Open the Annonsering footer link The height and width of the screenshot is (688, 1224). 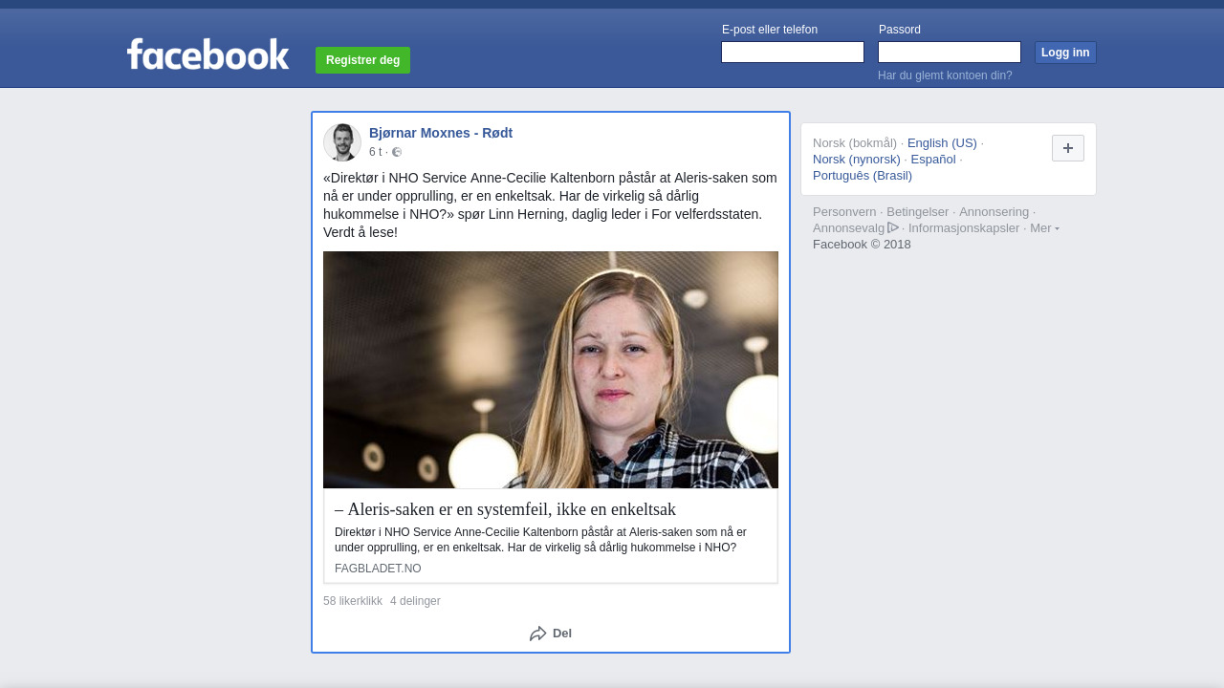pos(994,212)
